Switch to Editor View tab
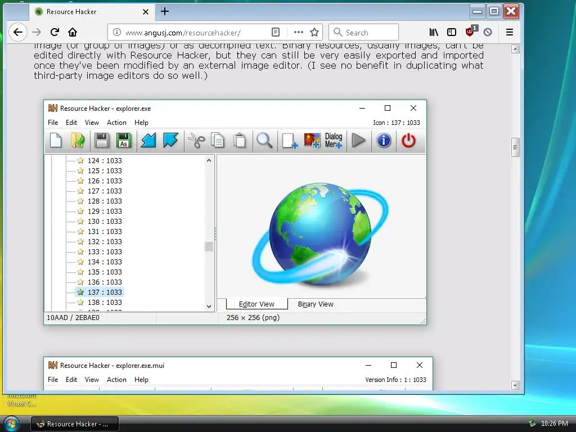Screen dimensions: 576x432 (256, 304)
